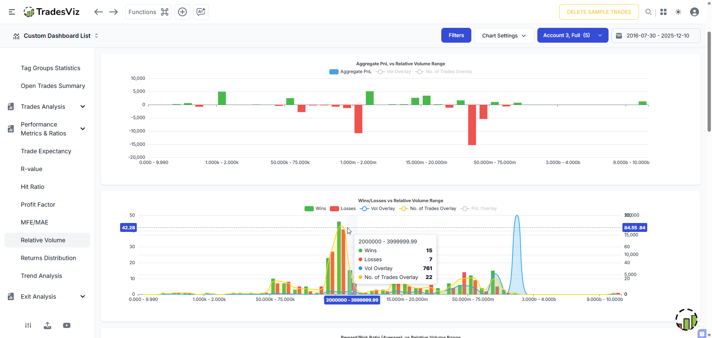Click 'Aggregate PnL vs Relative Volume Range' title
Image resolution: width=712 pixels, height=338 pixels.
(400, 64)
